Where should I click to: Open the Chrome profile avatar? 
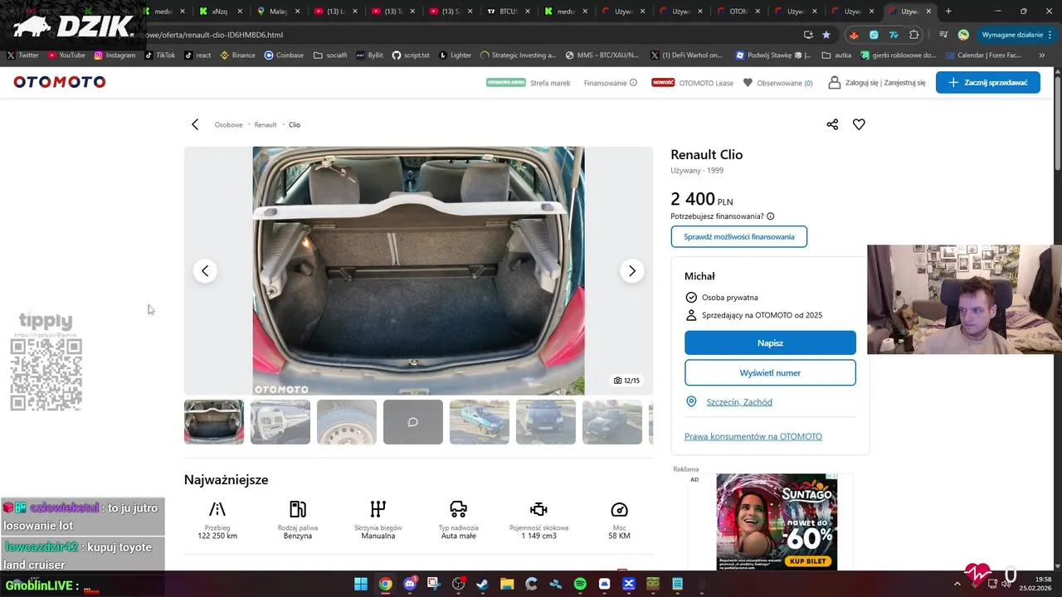963,35
